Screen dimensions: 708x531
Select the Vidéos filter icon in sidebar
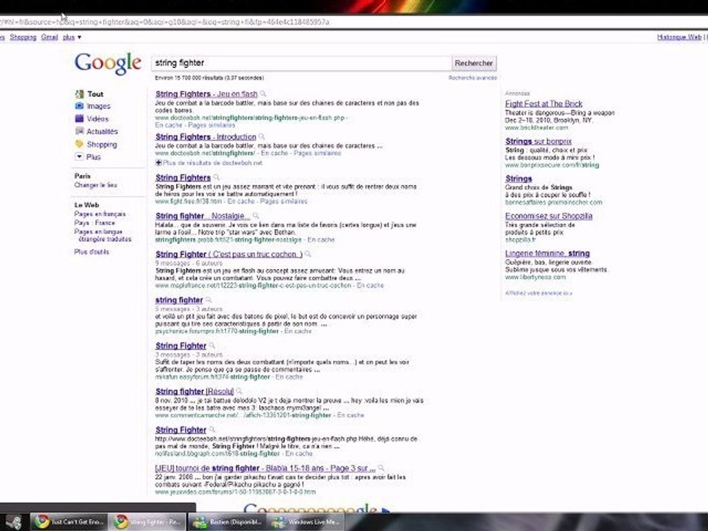pos(80,119)
